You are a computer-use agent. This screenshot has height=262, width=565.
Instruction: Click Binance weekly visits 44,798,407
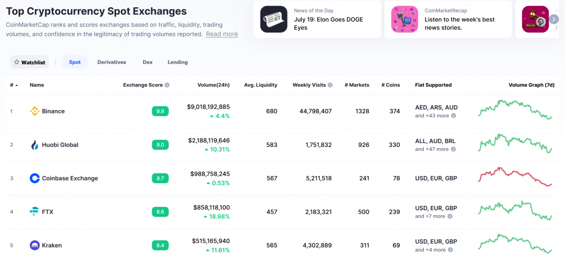click(x=316, y=111)
